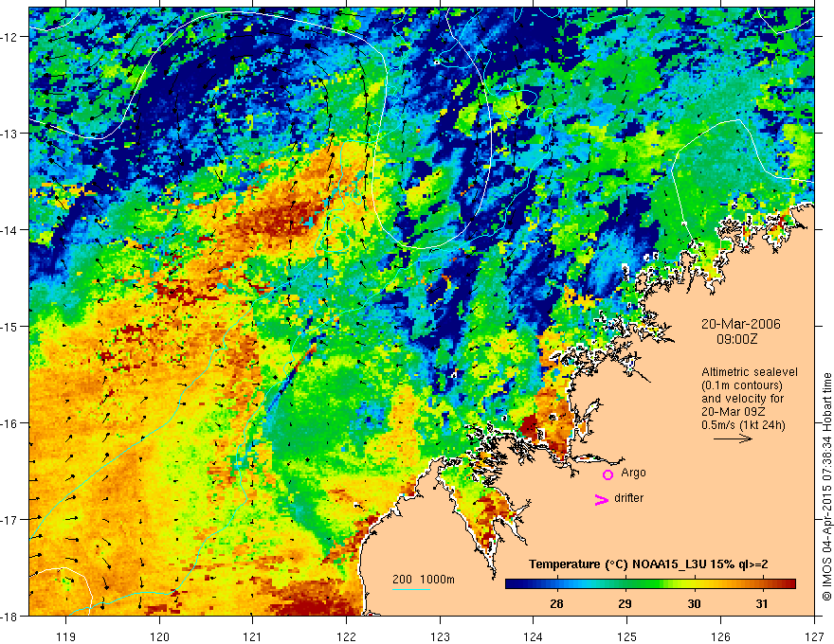Click the '125' longitude axis label
Viewport: 834px width, 644px height.
click(x=626, y=636)
